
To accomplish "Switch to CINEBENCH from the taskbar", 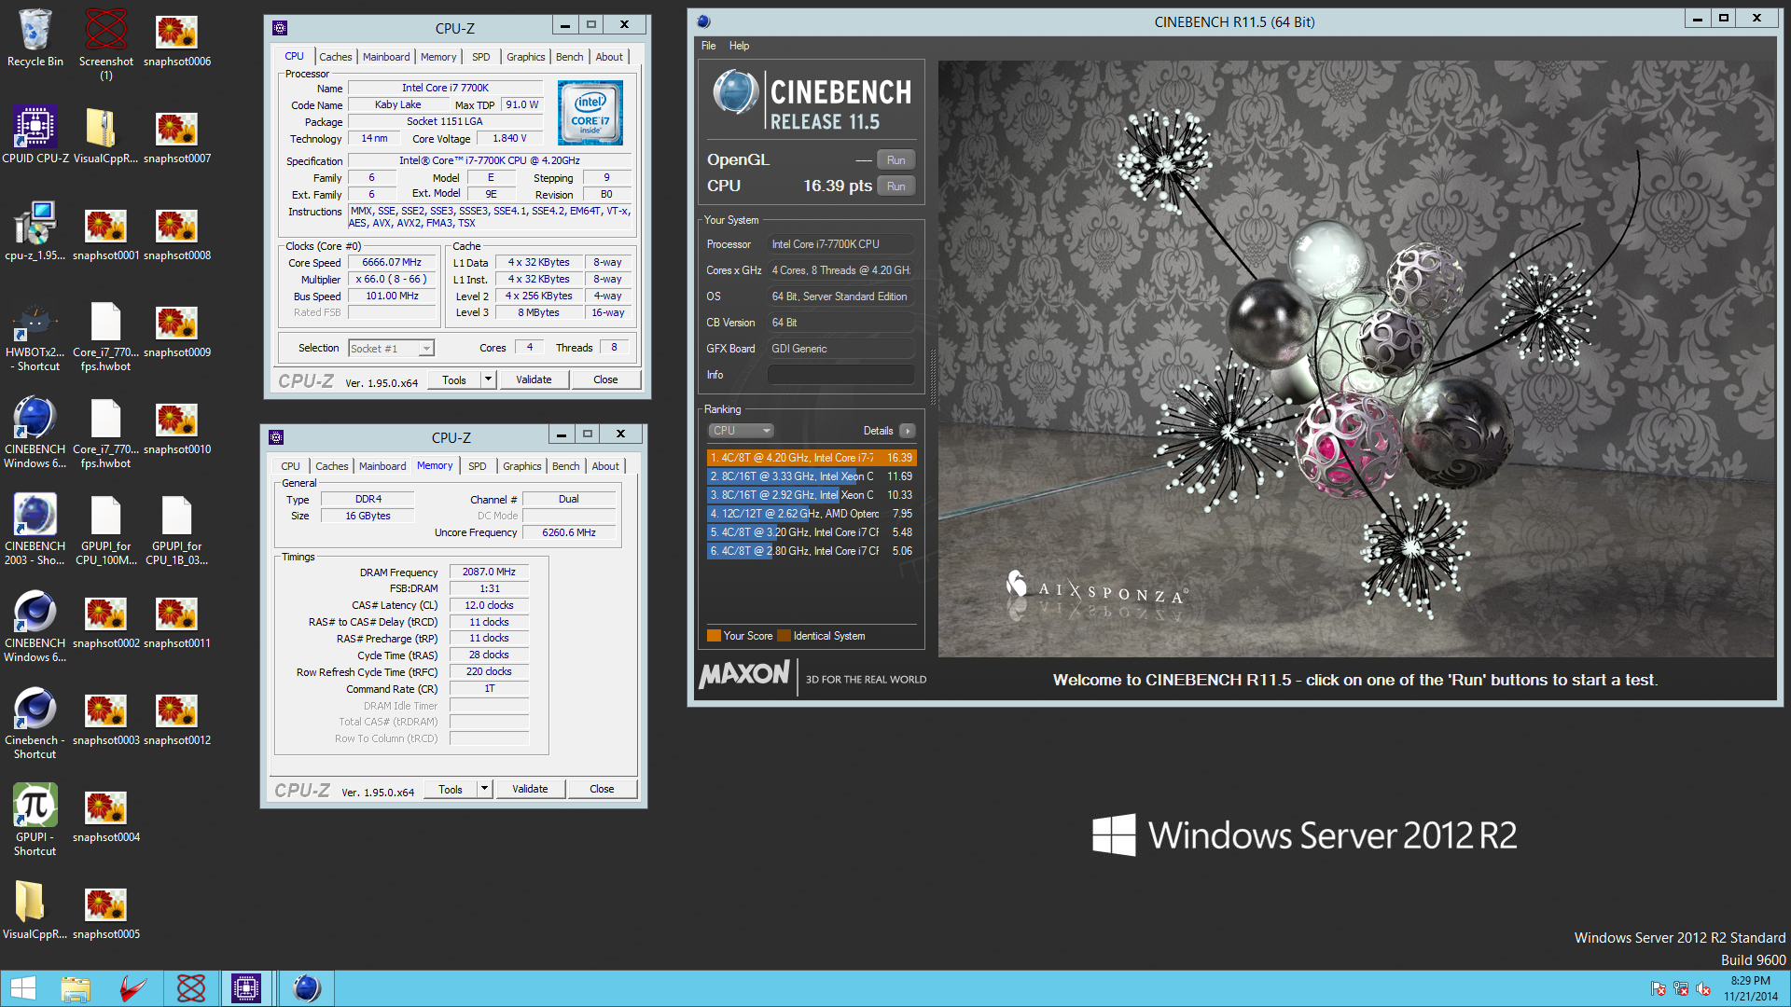I will pos(306,988).
